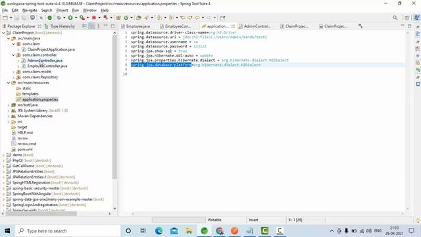Select AdminController.java in the tree

click(45, 61)
